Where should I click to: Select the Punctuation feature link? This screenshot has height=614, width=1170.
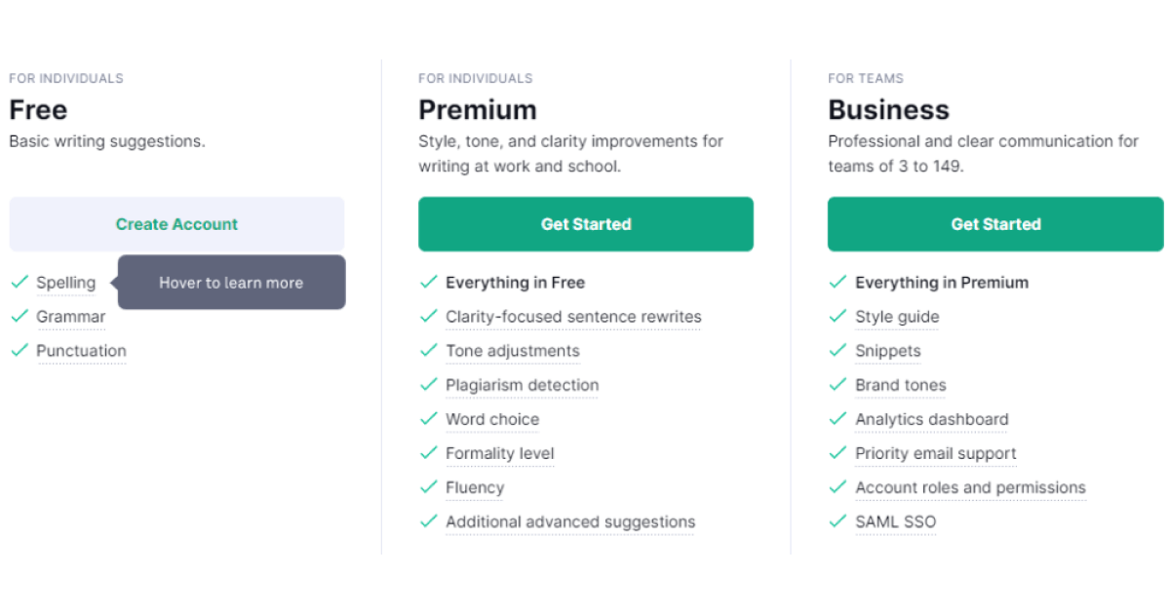click(x=82, y=351)
